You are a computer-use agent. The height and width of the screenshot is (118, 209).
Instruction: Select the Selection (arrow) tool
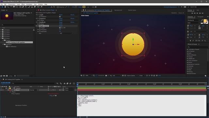click(x=2, y=7)
